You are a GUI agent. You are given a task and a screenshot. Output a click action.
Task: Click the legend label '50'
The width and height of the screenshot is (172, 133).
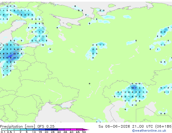[84, 132]
